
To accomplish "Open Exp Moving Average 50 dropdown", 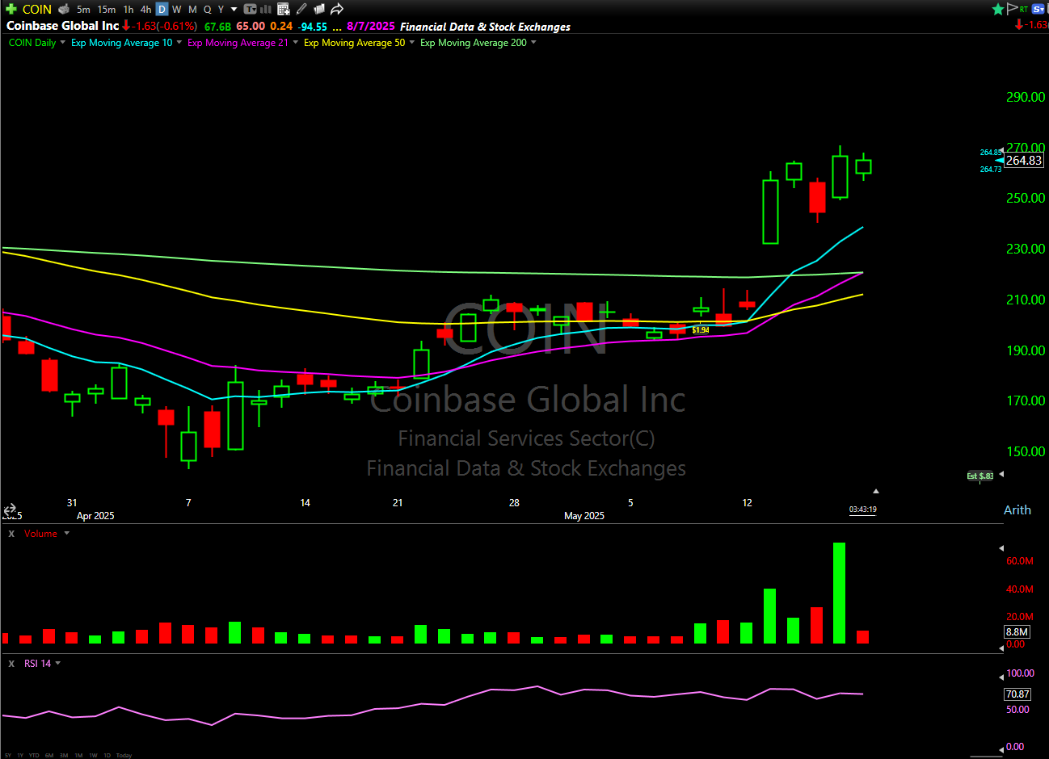I will click(412, 43).
